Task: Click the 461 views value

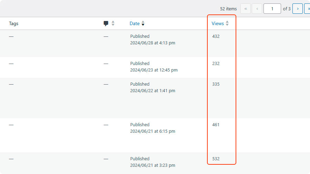Action: pyautogui.click(x=216, y=124)
